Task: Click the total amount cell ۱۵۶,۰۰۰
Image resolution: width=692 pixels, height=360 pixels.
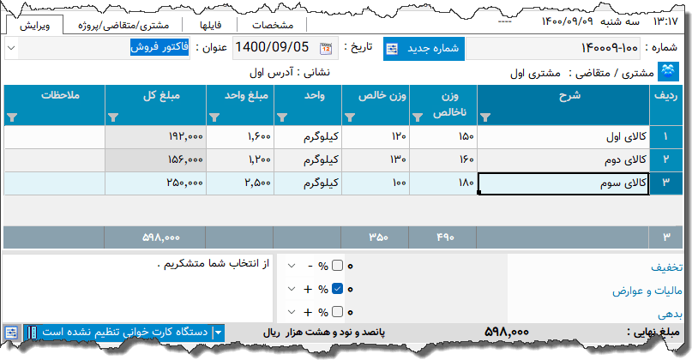Action: (x=155, y=159)
